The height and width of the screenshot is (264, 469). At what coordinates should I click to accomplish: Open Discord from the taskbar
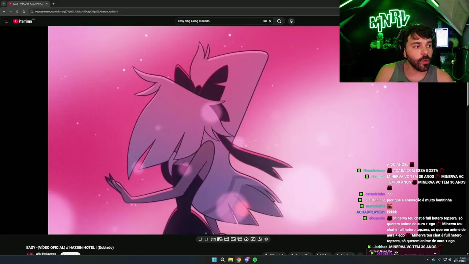[247, 260]
